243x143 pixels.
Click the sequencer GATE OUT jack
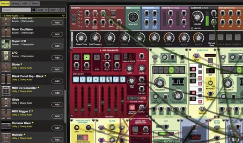coord(141,79)
